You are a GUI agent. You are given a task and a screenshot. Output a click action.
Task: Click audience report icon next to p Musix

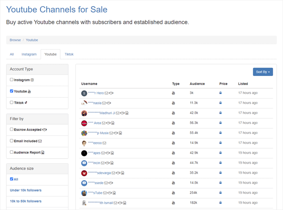click(120, 133)
